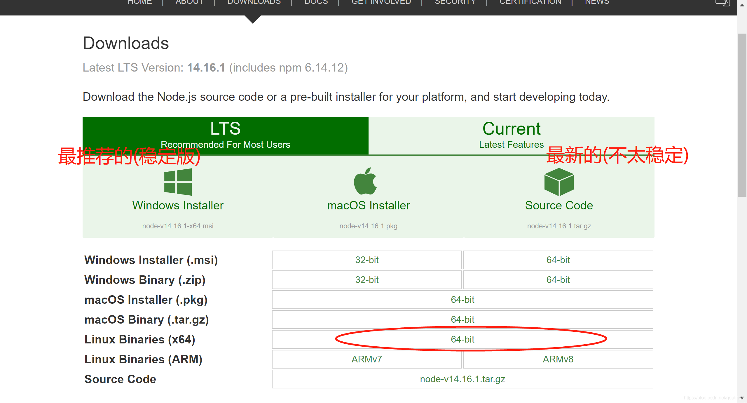Click the Linux Binaries (x64) row label
The width and height of the screenshot is (747, 403).
pyautogui.click(x=140, y=339)
